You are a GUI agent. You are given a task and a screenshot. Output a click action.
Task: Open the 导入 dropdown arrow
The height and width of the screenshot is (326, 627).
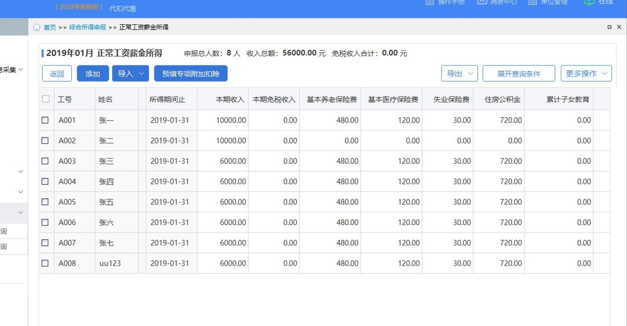coord(141,74)
